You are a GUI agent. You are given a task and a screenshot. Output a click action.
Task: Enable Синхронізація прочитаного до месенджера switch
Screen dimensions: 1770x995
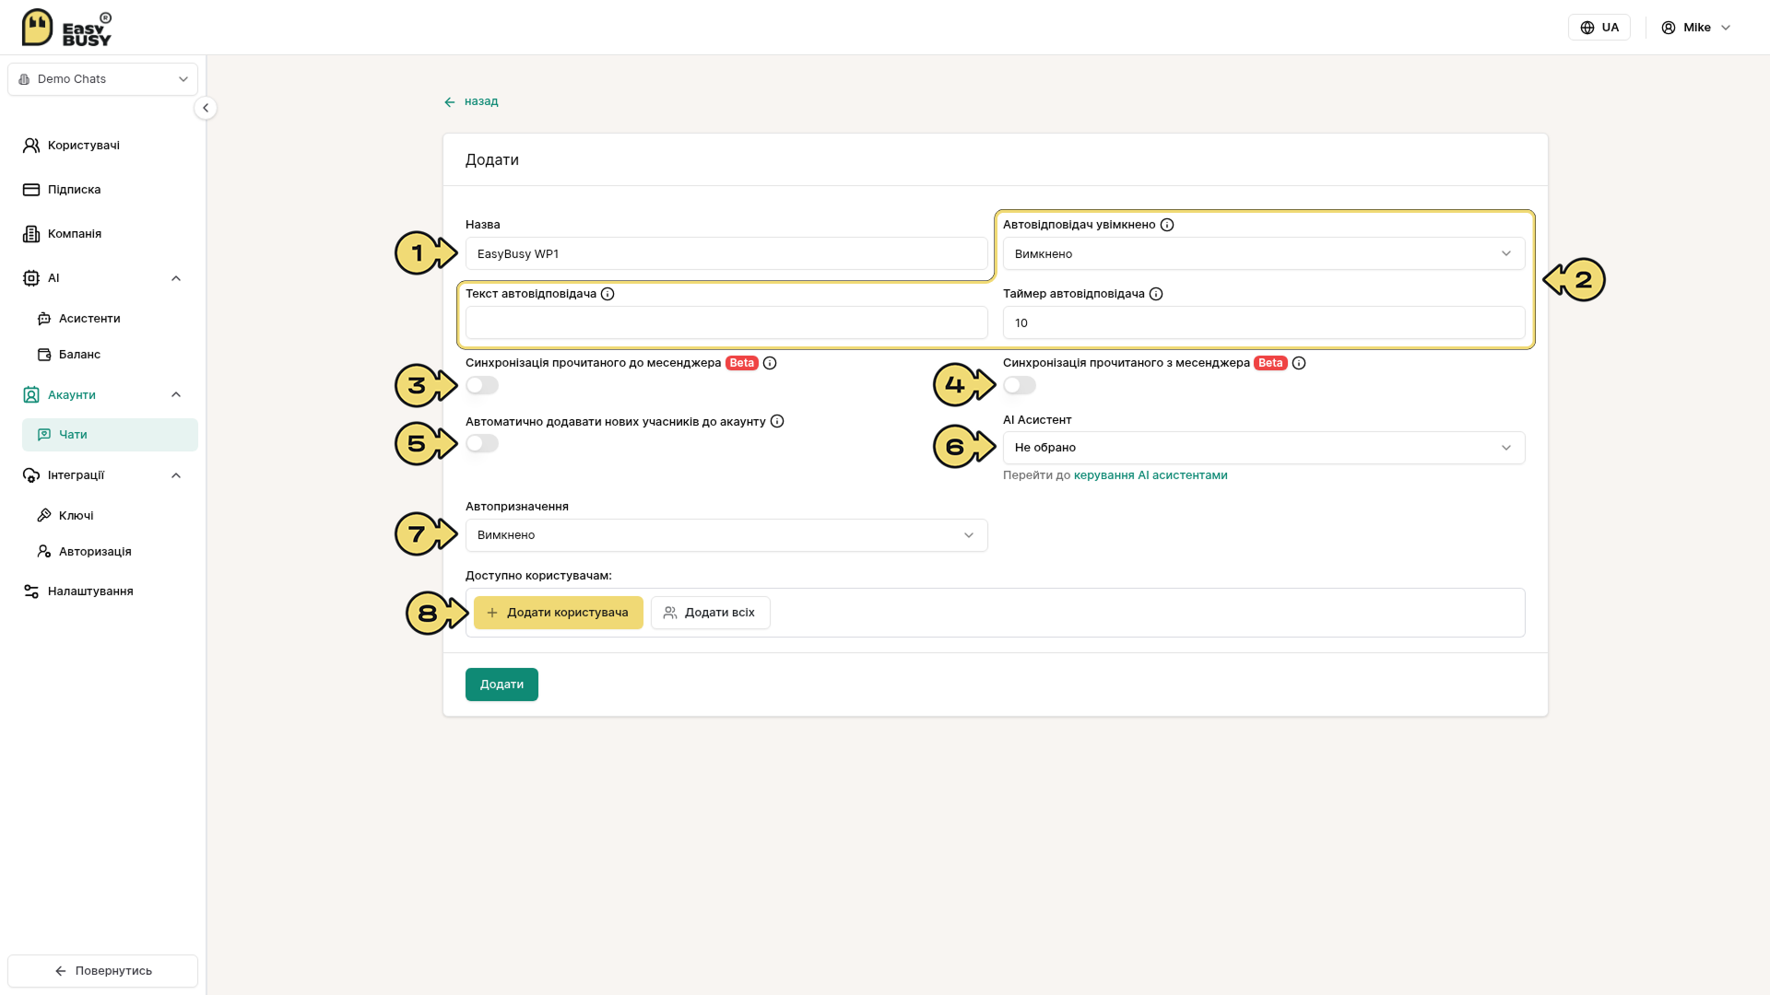[482, 385]
